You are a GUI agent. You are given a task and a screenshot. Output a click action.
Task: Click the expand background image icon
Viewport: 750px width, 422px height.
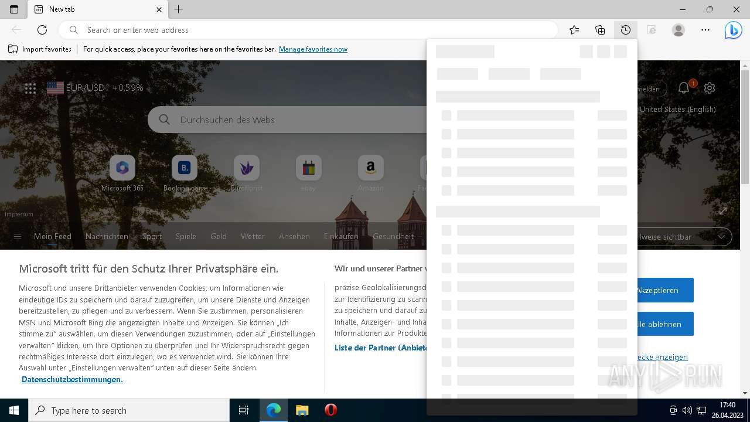723,210
